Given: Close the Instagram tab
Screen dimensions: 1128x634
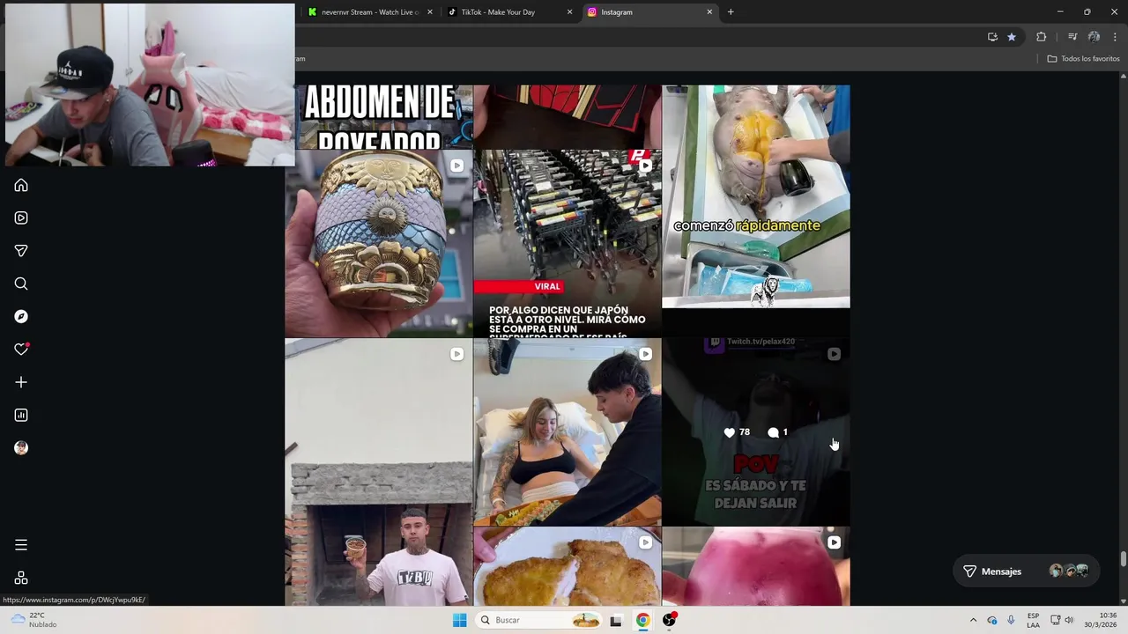Looking at the screenshot, I should [709, 12].
